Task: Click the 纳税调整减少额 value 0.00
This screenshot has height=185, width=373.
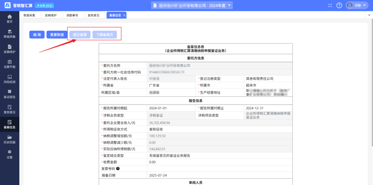Action: click(220, 143)
